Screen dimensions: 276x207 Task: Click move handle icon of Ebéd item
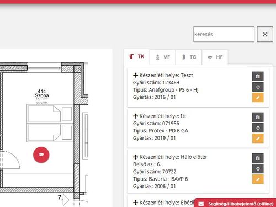tap(135, 203)
